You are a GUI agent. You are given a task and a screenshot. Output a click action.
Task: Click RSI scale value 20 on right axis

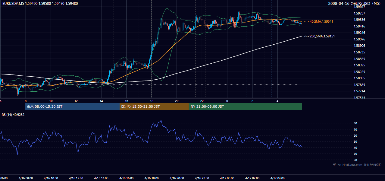[355, 160]
